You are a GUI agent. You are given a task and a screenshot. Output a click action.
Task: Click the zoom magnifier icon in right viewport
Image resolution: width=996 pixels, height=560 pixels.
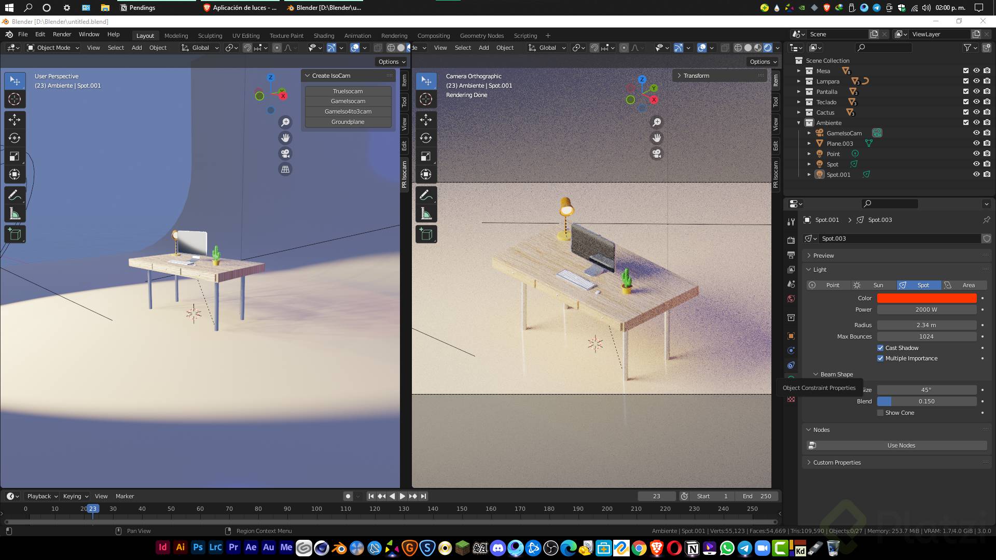656,122
